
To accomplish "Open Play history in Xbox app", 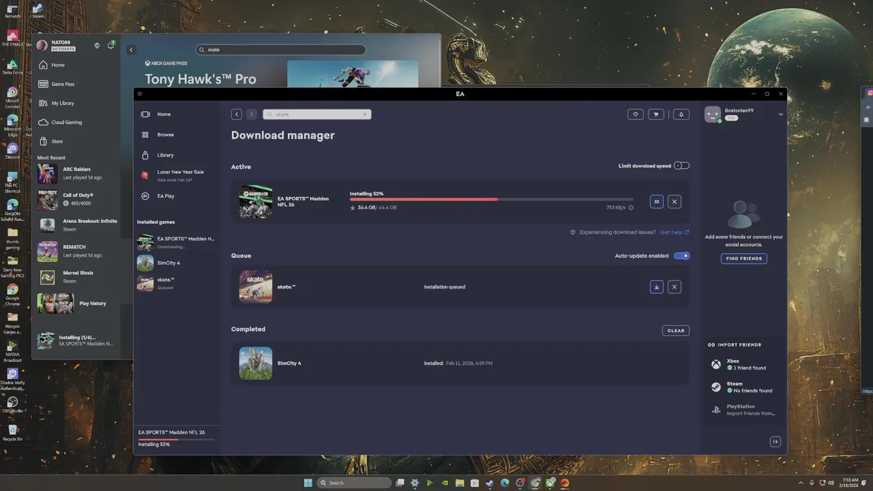I will pyautogui.click(x=76, y=303).
